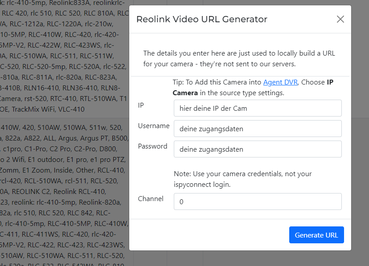Click the Username label text
The height and width of the screenshot is (266, 369).
pyautogui.click(x=153, y=126)
